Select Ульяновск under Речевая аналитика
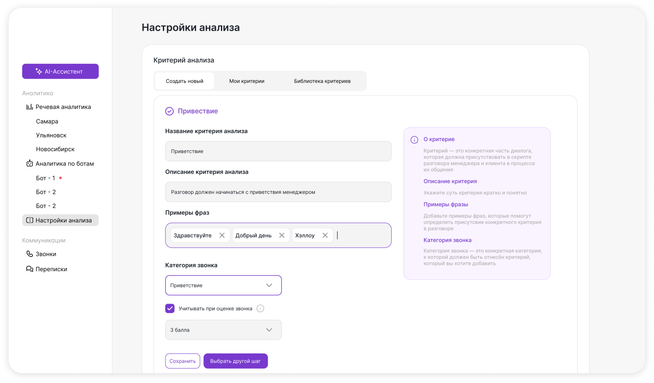The image size is (654, 383). tap(51, 135)
